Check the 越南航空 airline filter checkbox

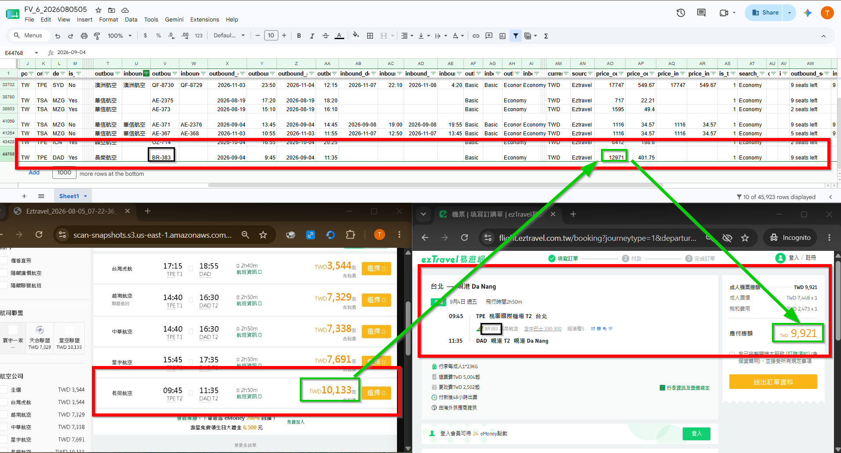click(x=4, y=414)
